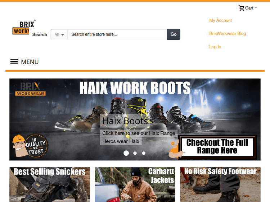This screenshot has height=202, width=270.
Task: Open My Account link
Action: coord(220,20)
